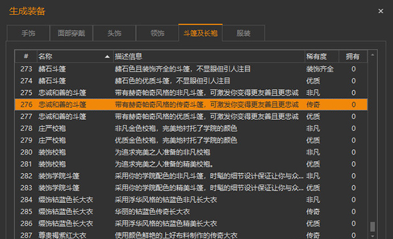Click the sort arrow in 名称 header
The width and height of the screenshot is (393, 239).
pos(107,56)
